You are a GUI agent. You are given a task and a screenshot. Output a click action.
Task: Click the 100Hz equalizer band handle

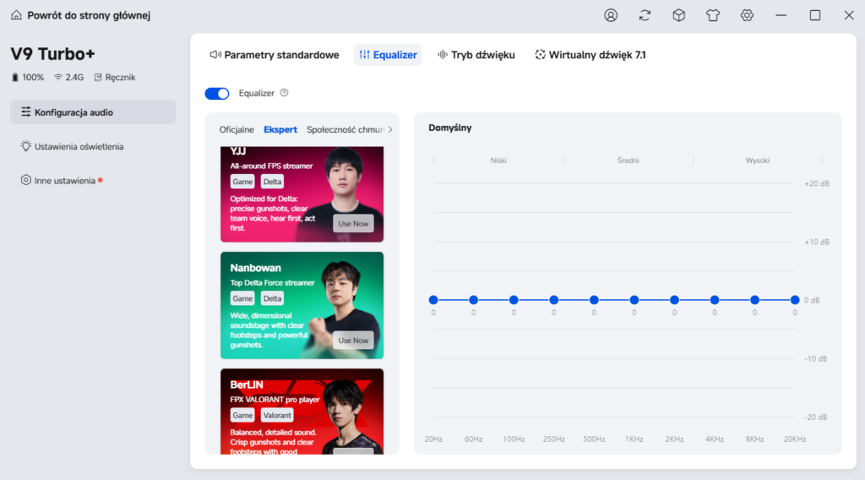pos(514,300)
